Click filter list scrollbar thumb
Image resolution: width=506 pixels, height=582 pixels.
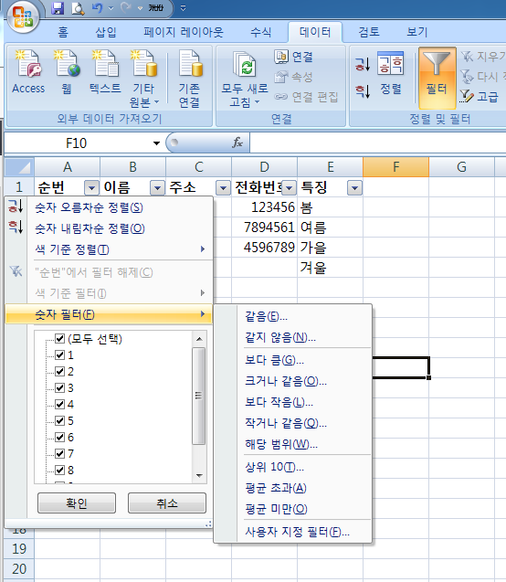pos(199,396)
